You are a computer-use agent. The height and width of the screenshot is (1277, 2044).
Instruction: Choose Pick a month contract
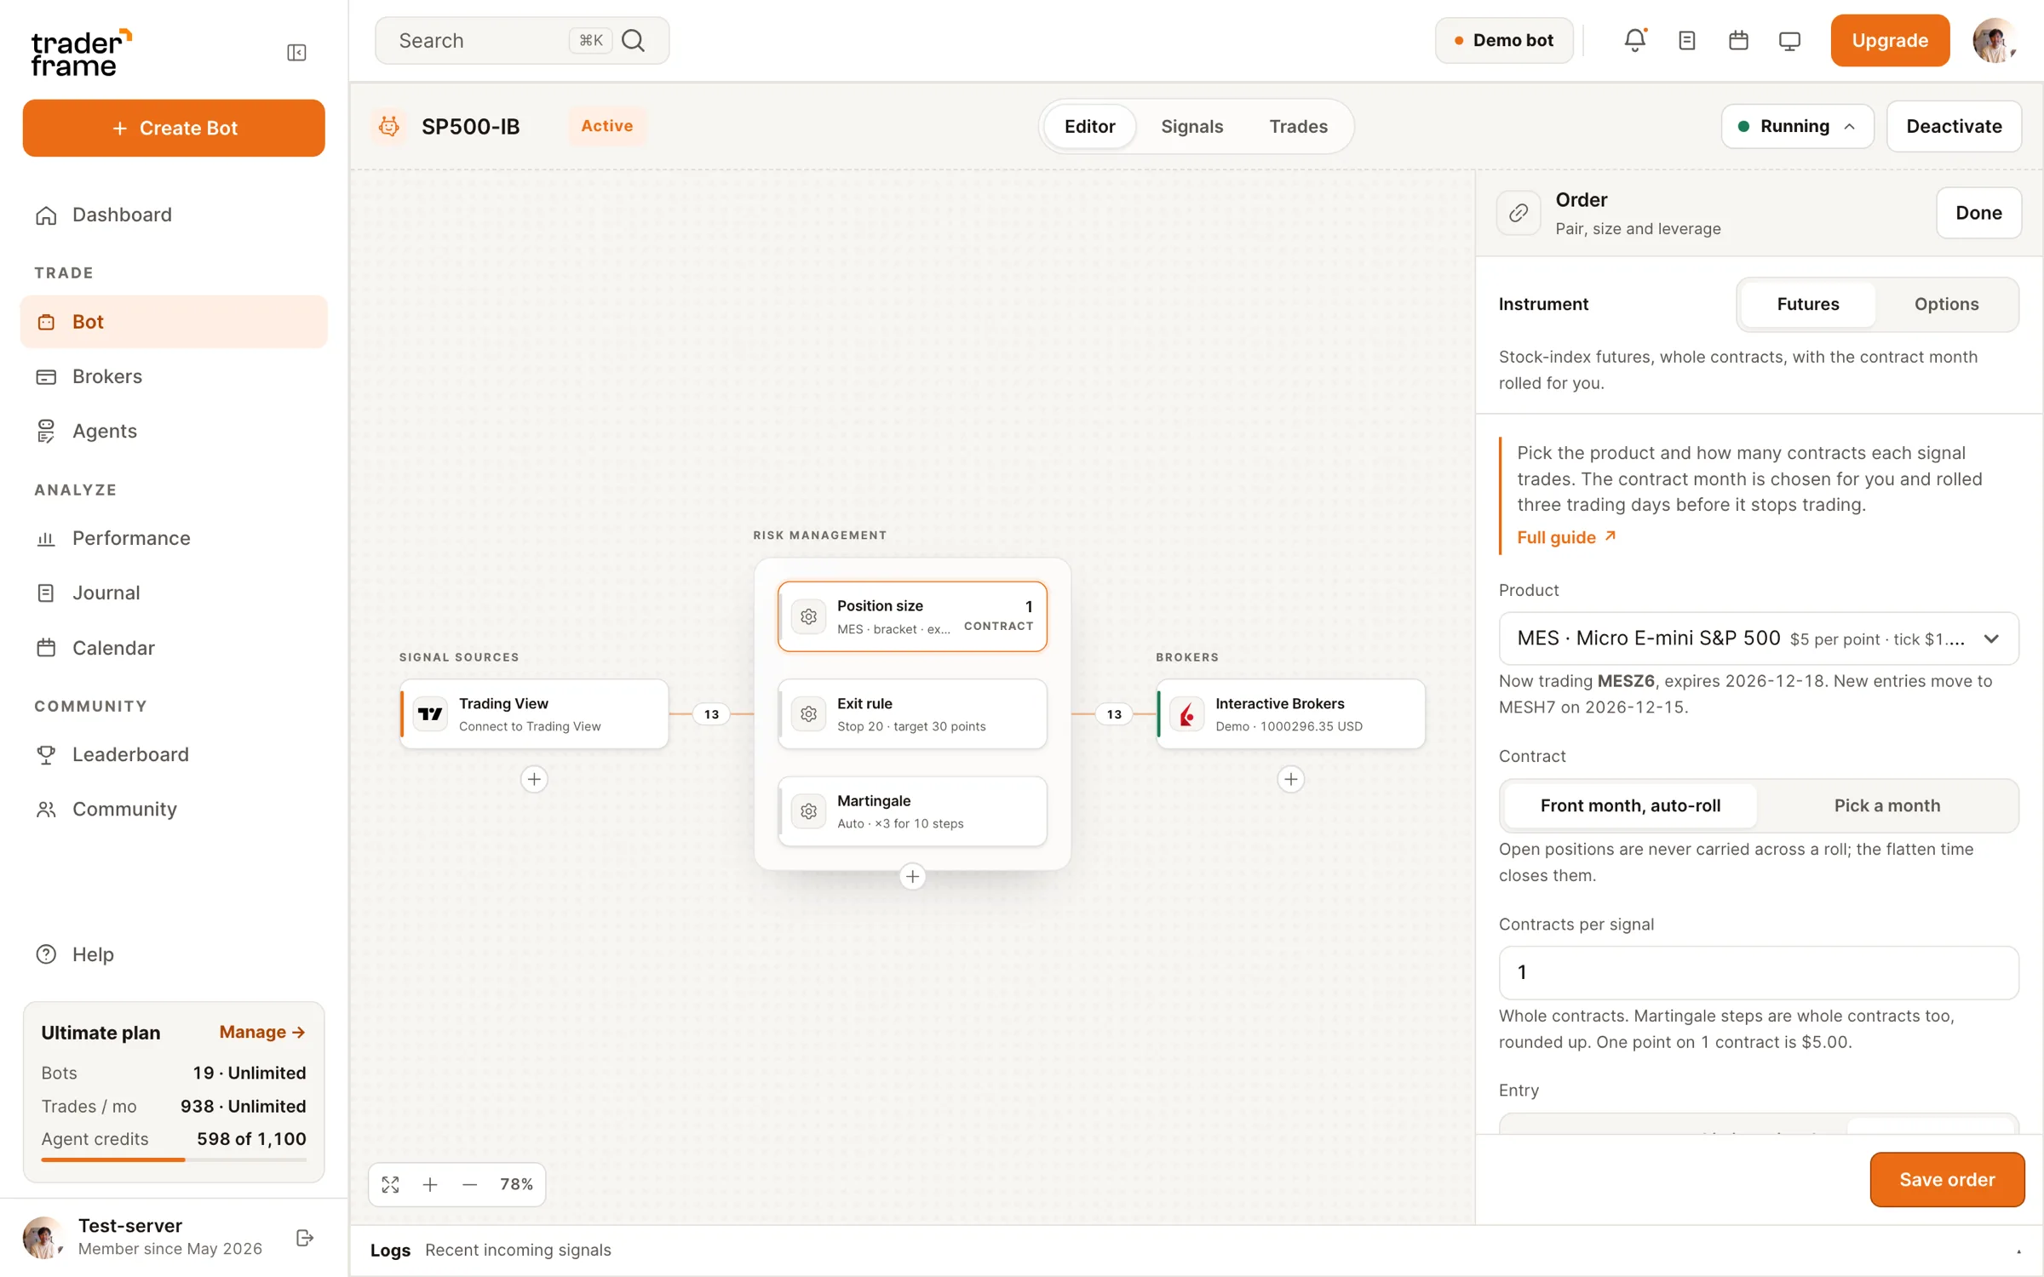[1886, 805]
